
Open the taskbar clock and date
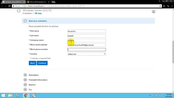pyautogui.click(x=169, y=96)
